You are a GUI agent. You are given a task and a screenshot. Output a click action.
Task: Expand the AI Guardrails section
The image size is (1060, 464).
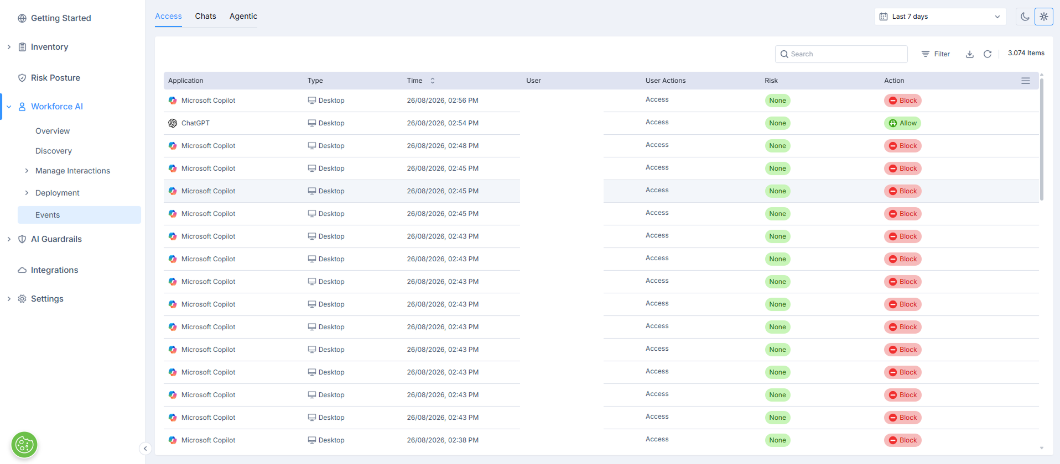click(9, 239)
